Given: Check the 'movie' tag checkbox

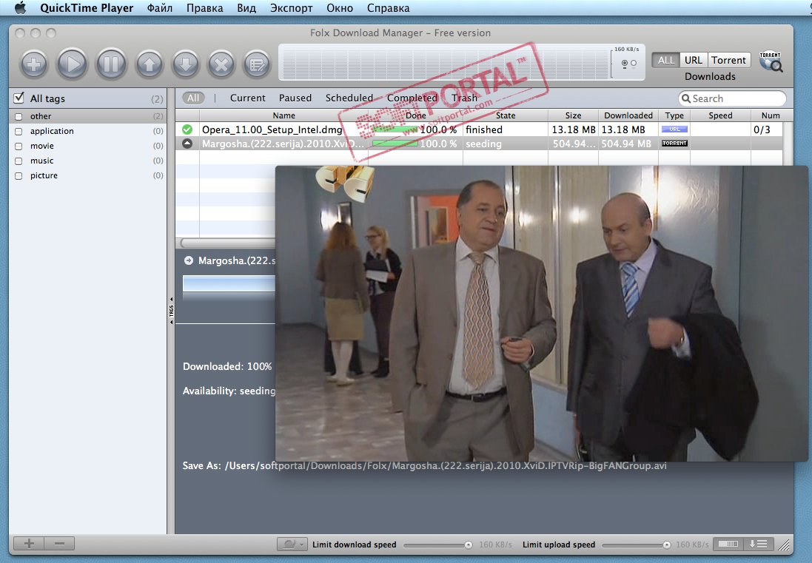Looking at the screenshot, I should tap(19, 146).
